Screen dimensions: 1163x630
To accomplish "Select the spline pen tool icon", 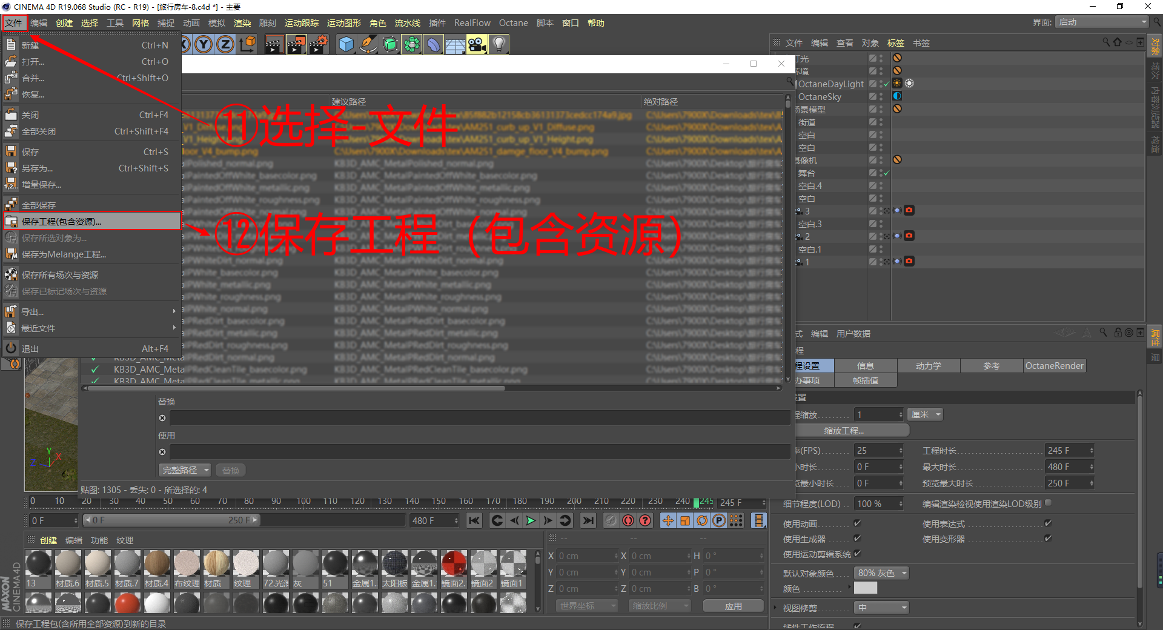I will [x=368, y=44].
